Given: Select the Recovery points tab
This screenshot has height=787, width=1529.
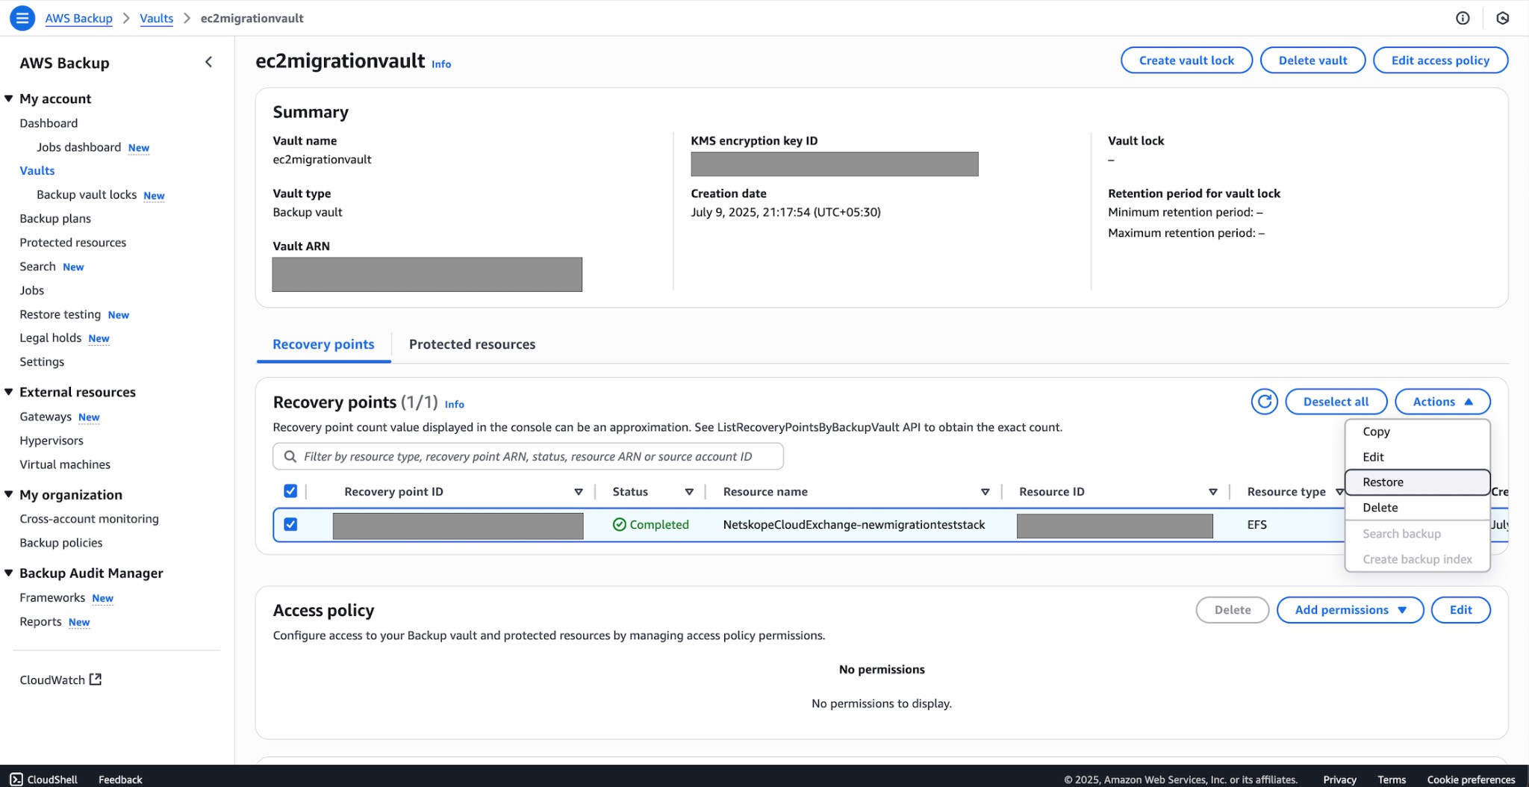Looking at the screenshot, I should [323, 344].
